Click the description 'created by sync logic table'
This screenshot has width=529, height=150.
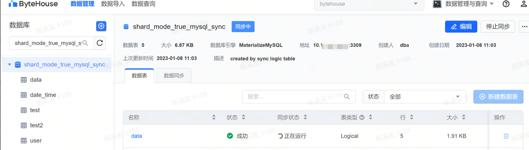click(x=262, y=59)
